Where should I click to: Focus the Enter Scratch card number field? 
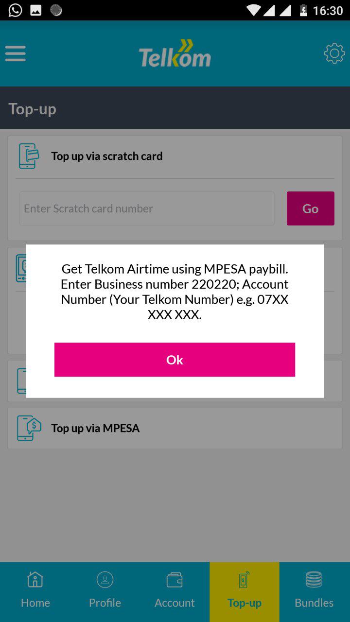click(x=147, y=208)
